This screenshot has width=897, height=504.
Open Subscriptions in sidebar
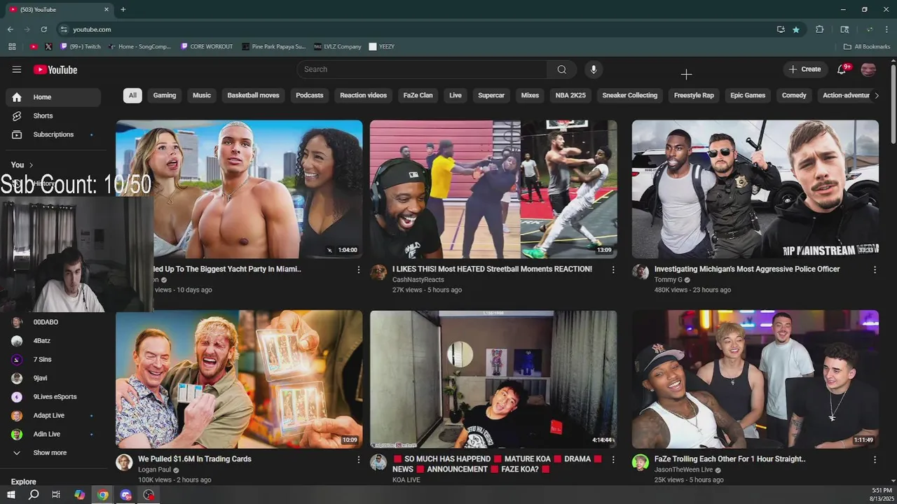coord(53,134)
